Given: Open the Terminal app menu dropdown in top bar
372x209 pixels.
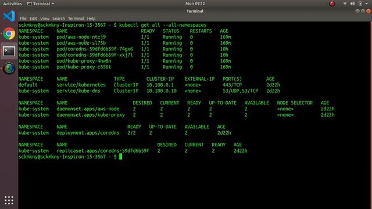Looking at the screenshot, I should (x=41, y=3).
